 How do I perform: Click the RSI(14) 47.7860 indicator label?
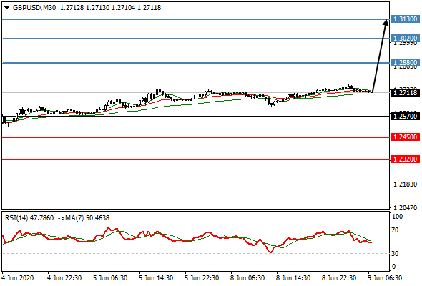click(x=29, y=218)
